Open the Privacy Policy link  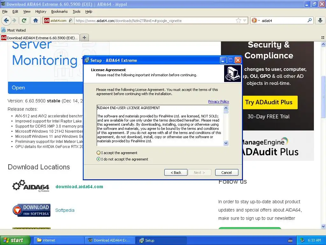218,101
